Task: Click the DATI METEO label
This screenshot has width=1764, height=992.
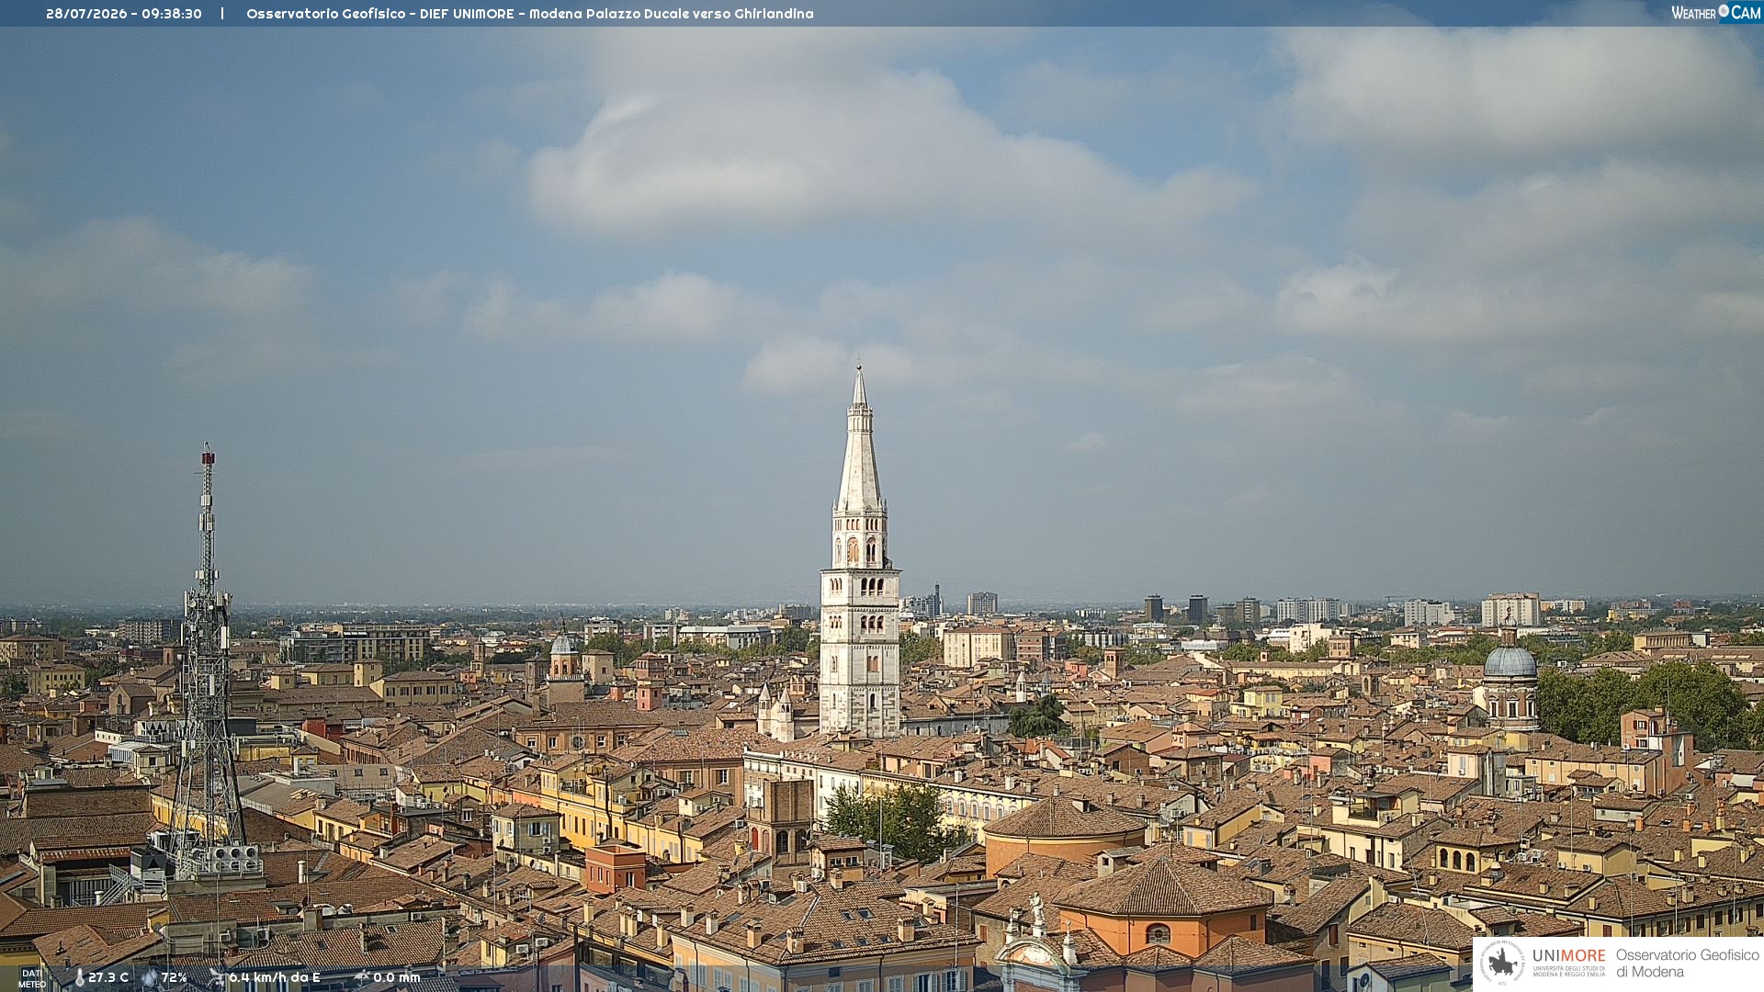Action: (32, 979)
